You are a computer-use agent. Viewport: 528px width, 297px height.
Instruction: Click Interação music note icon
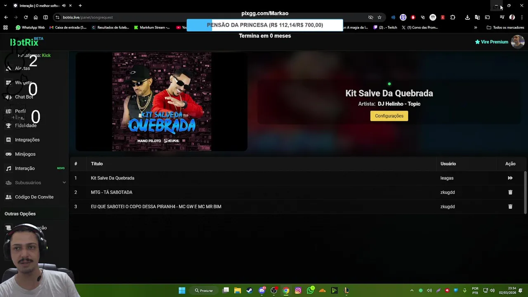pyautogui.click(x=8, y=168)
